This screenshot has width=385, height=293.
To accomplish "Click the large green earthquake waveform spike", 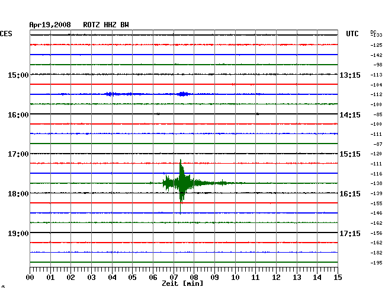I will pos(181,183).
